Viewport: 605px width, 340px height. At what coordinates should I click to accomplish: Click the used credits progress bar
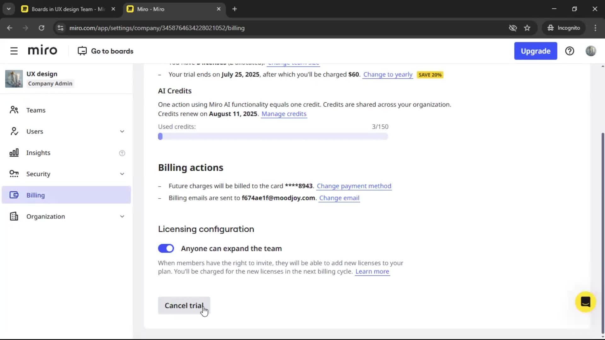(x=273, y=136)
